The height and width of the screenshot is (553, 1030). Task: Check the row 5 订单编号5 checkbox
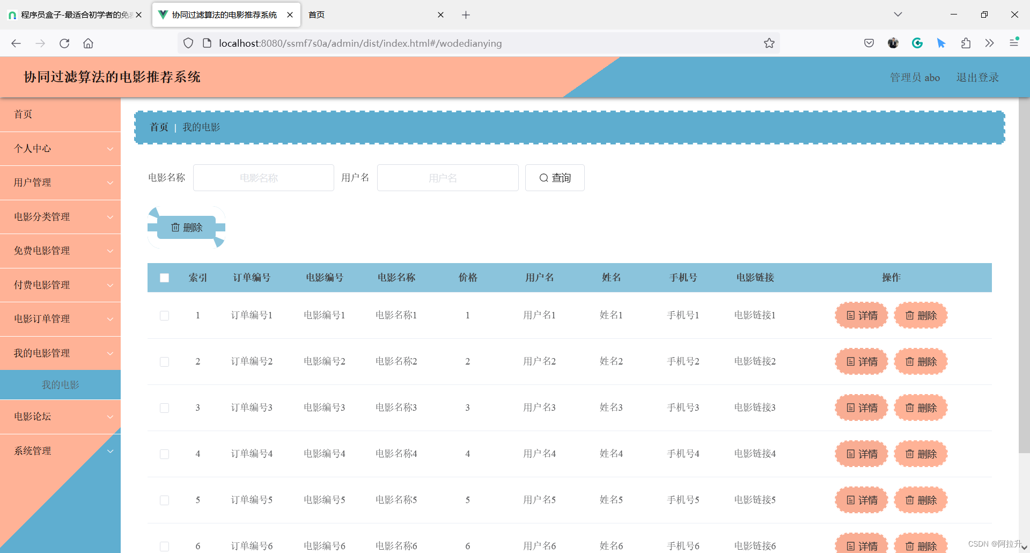(x=164, y=500)
